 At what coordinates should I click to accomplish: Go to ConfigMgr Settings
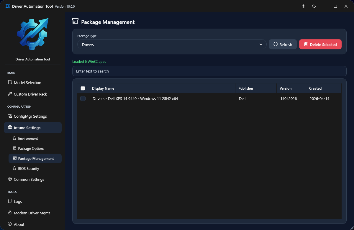tap(33, 116)
